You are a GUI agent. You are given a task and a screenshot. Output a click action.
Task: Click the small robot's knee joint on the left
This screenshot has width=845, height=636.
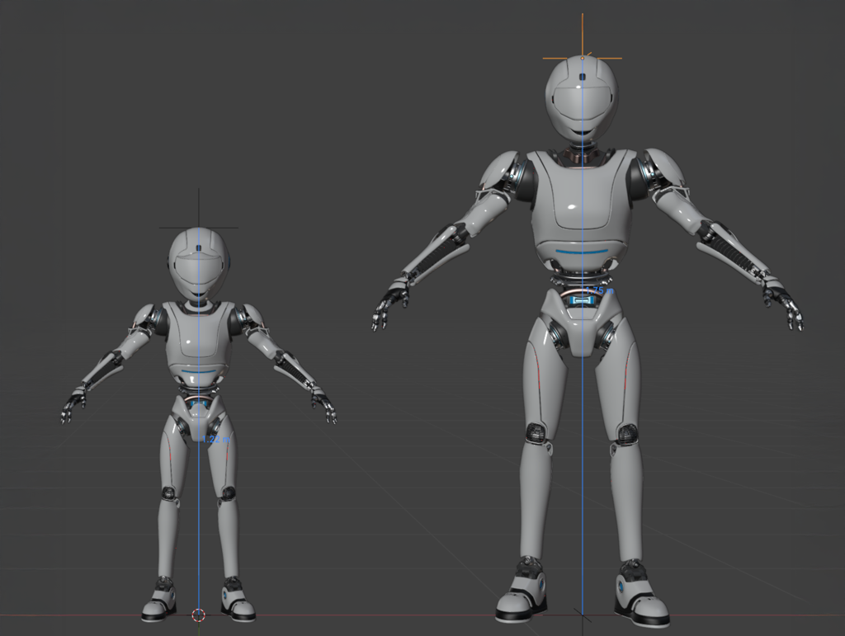coord(169,493)
